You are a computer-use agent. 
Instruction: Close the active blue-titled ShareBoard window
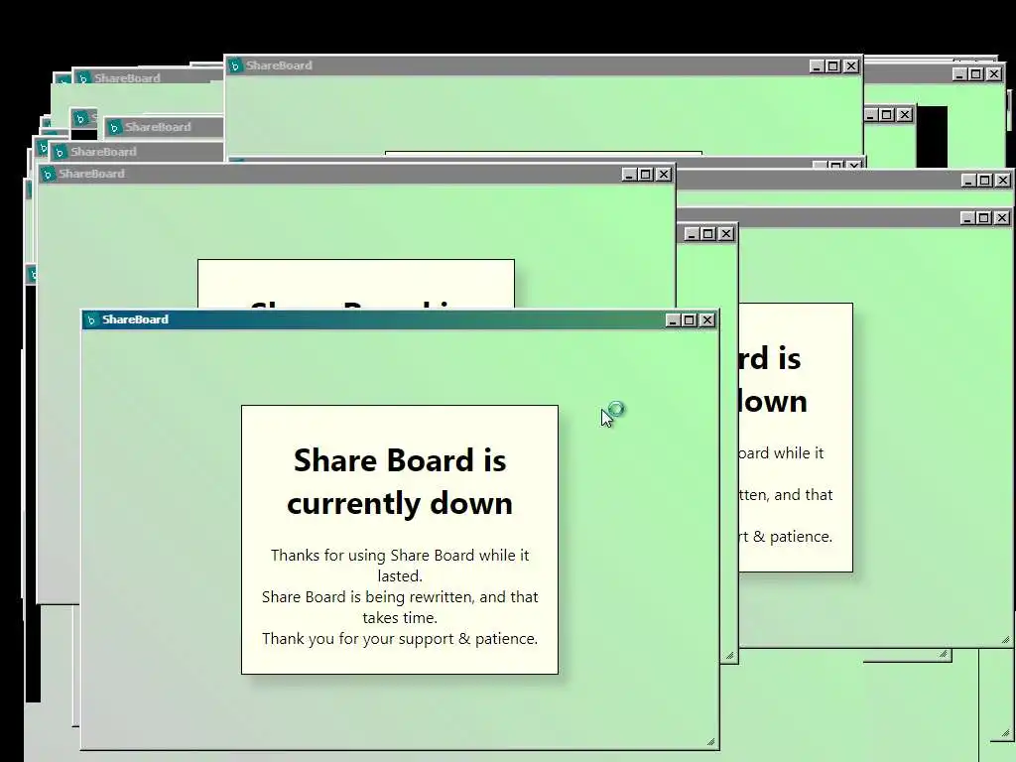click(707, 320)
